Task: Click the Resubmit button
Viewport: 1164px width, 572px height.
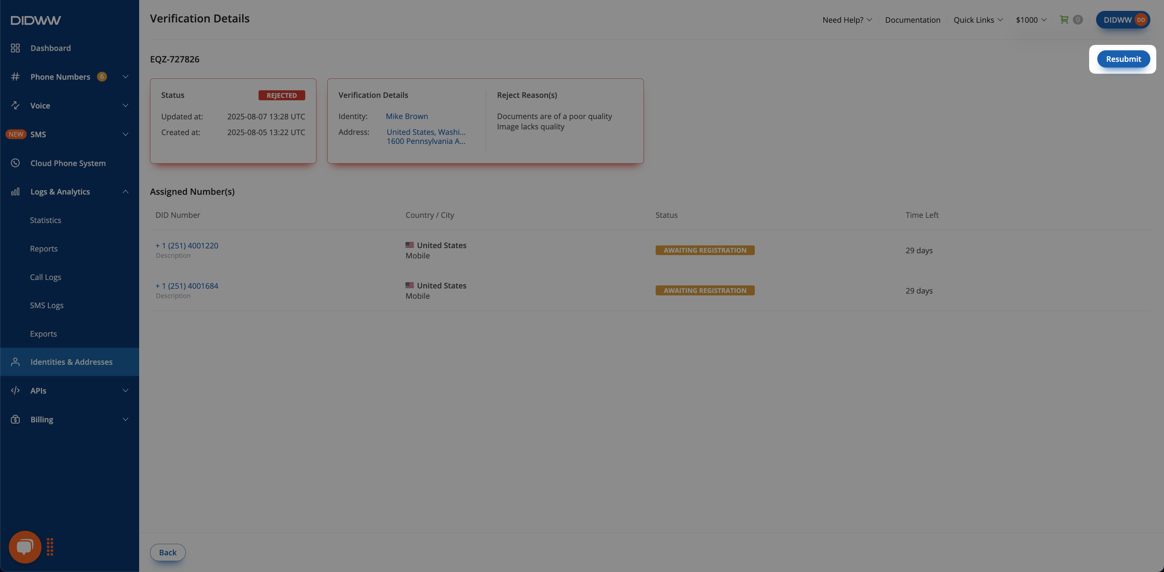Action: (x=1123, y=59)
